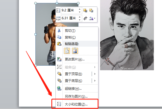The height and width of the screenshot is (109, 162).
Task: Click the selected photo's left-middle sizing handle
Action: (x=35, y=34)
